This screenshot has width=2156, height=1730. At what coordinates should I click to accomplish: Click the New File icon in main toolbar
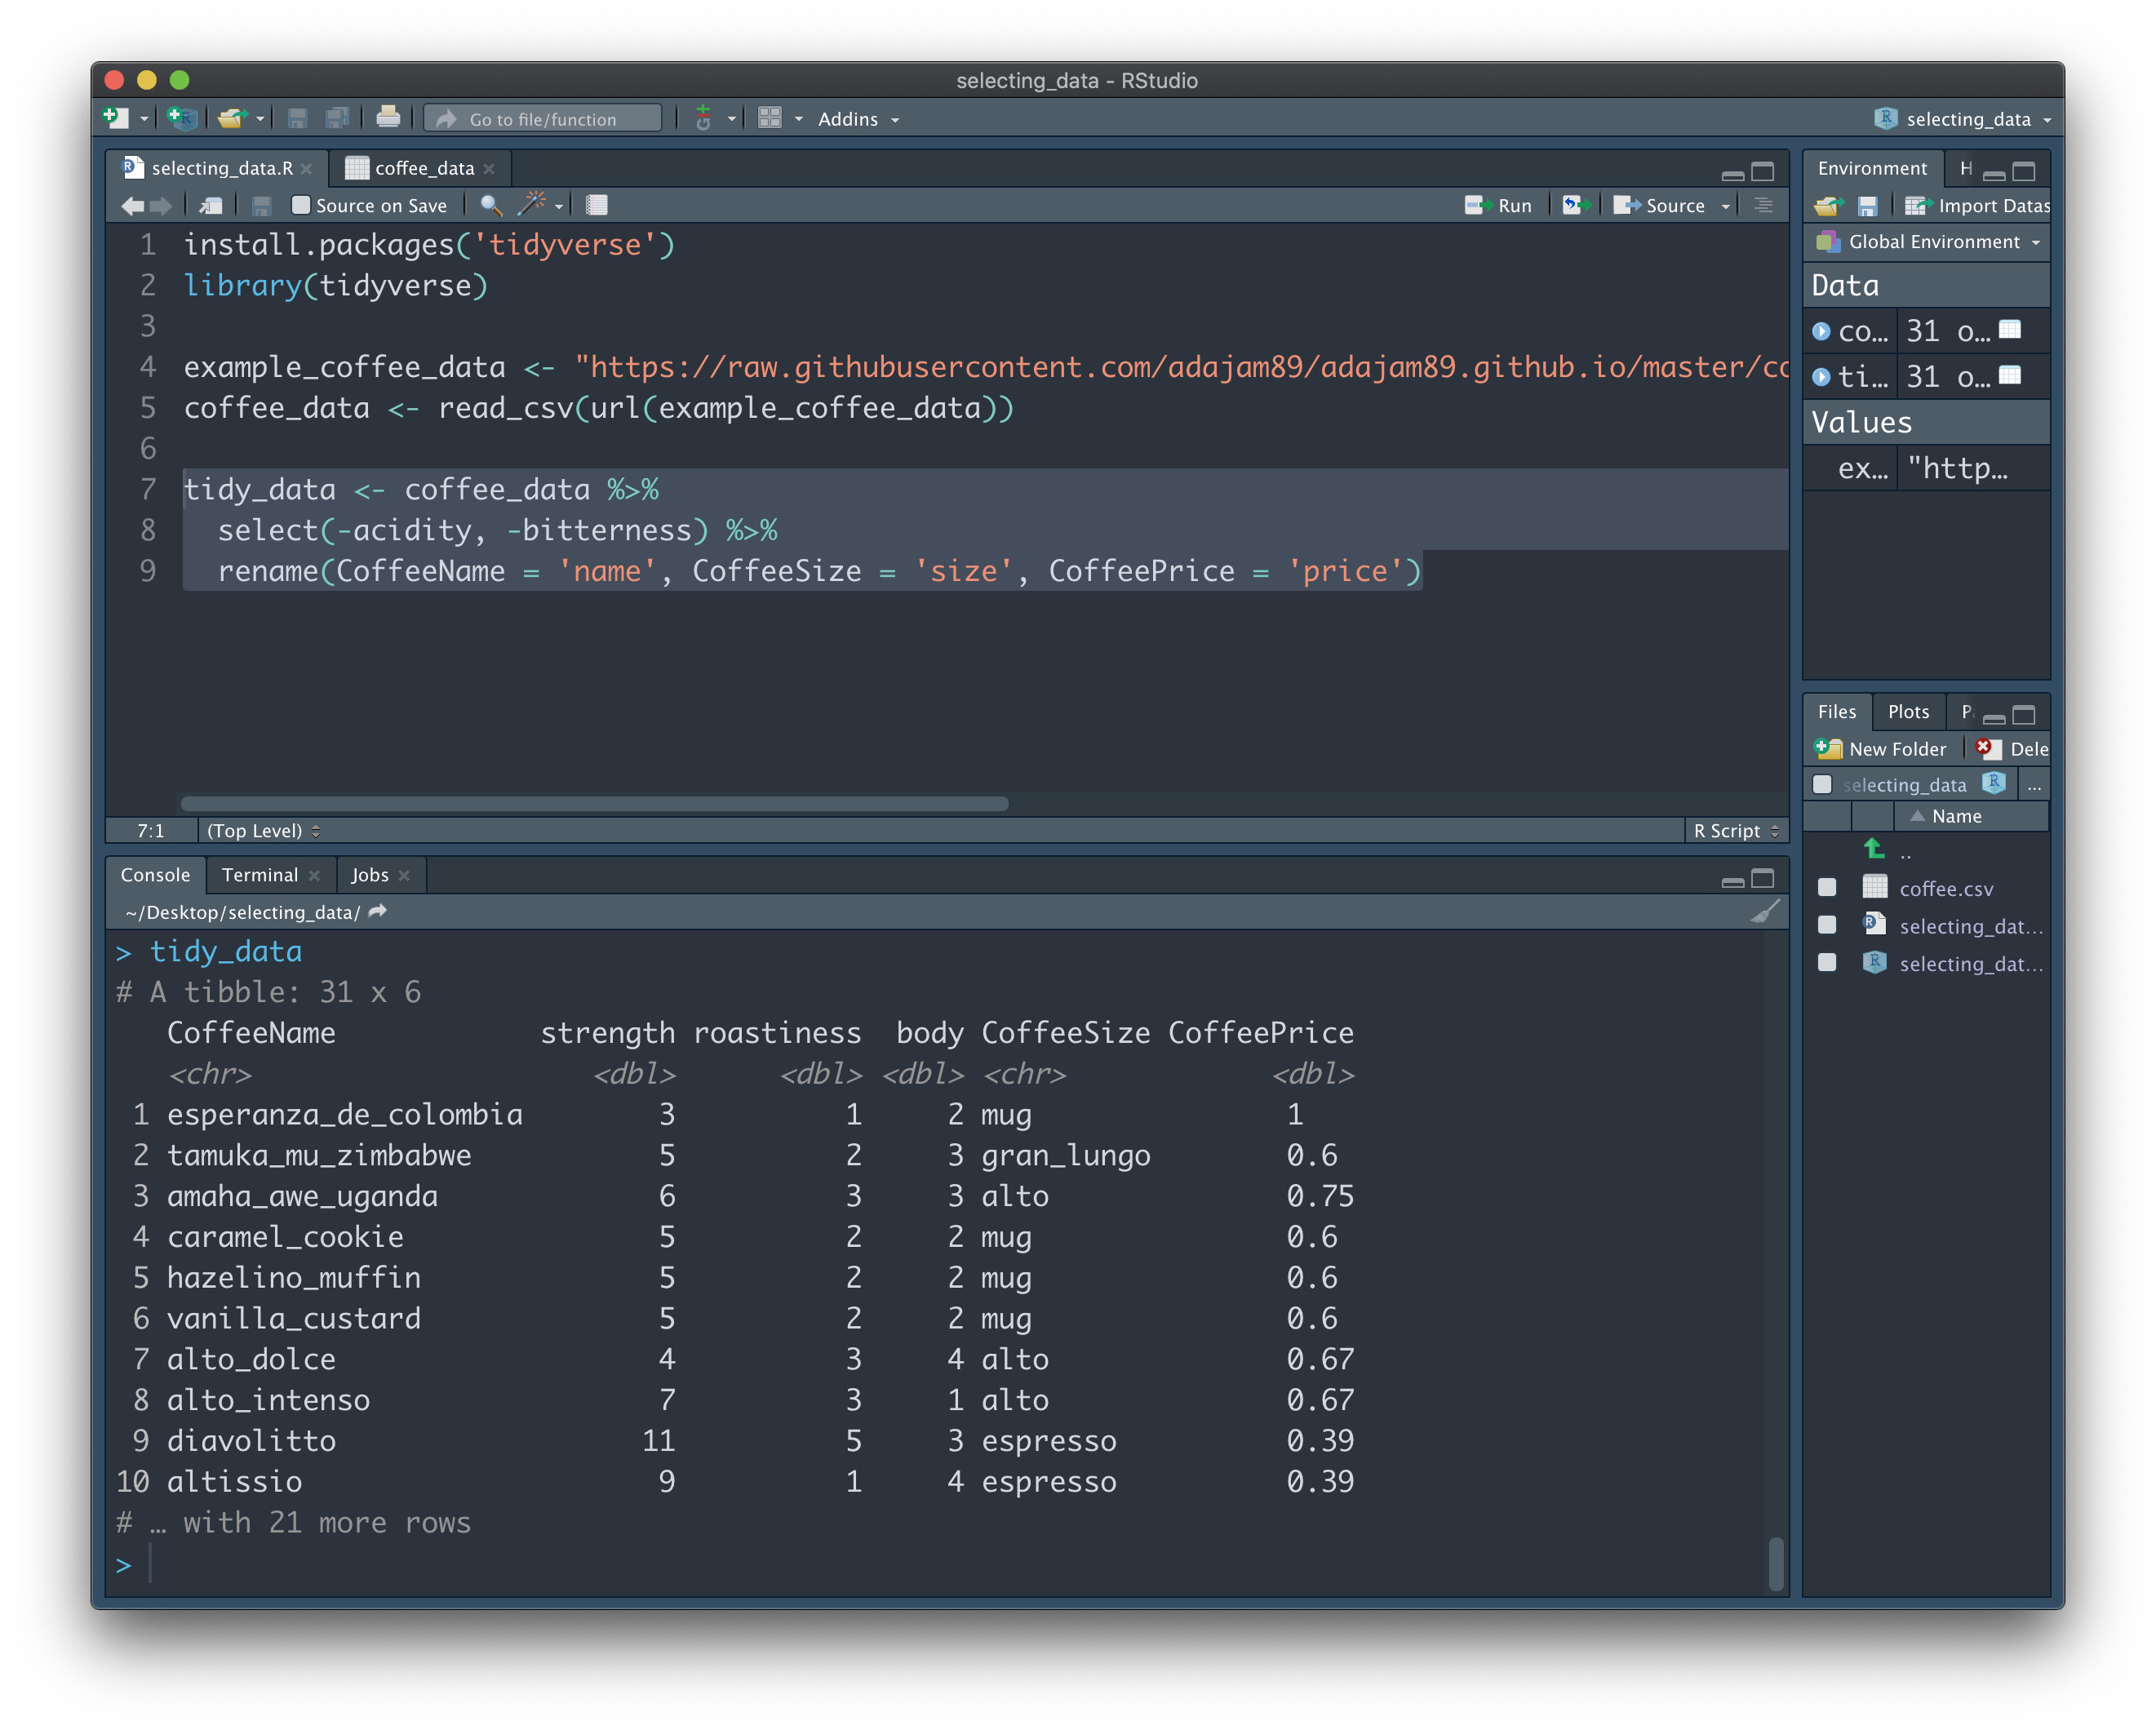coord(116,118)
